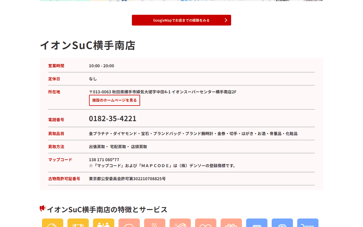
Task: Click the blue shopping cart service icon
Action: 308,223
